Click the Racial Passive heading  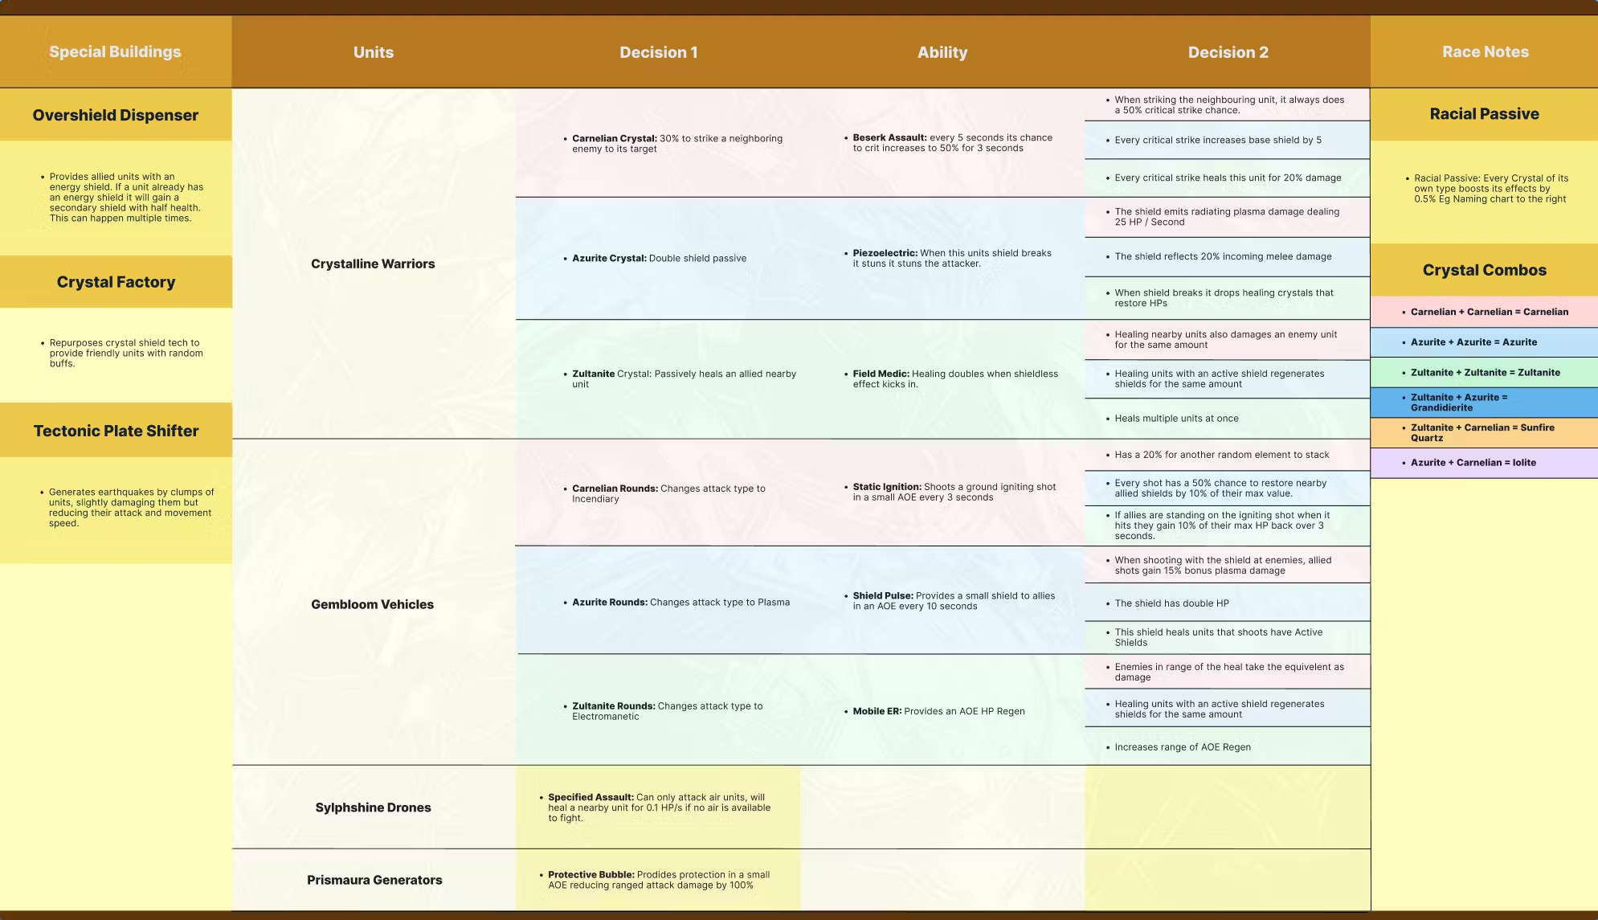click(x=1484, y=114)
